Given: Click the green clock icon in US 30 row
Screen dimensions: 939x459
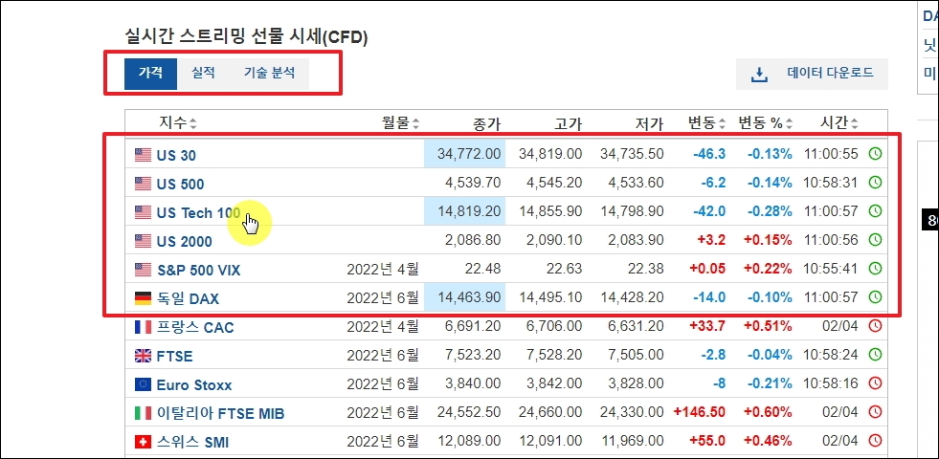Looking at the screenshot, I should [x=875, y=154].
